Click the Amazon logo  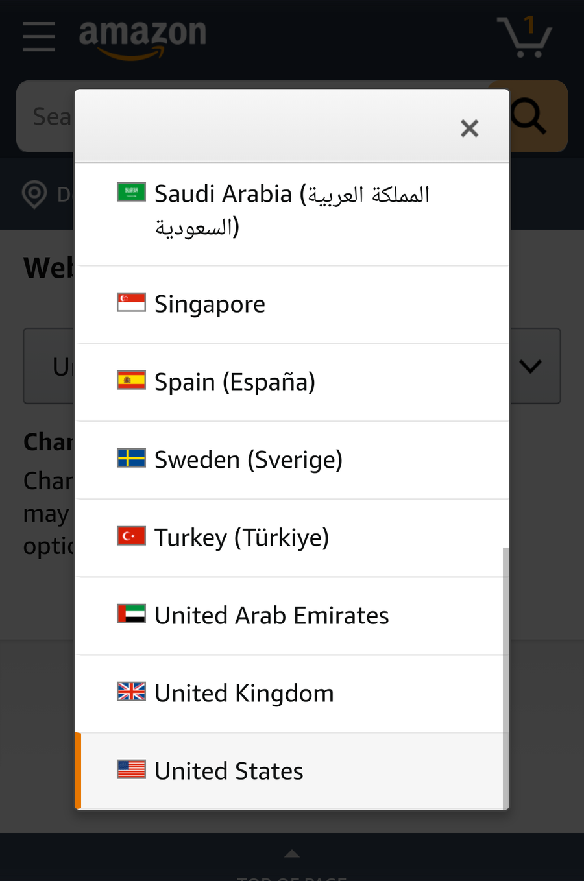142,38
